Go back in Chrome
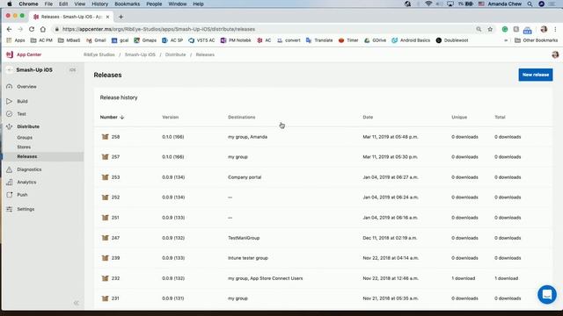 point(10,29)
